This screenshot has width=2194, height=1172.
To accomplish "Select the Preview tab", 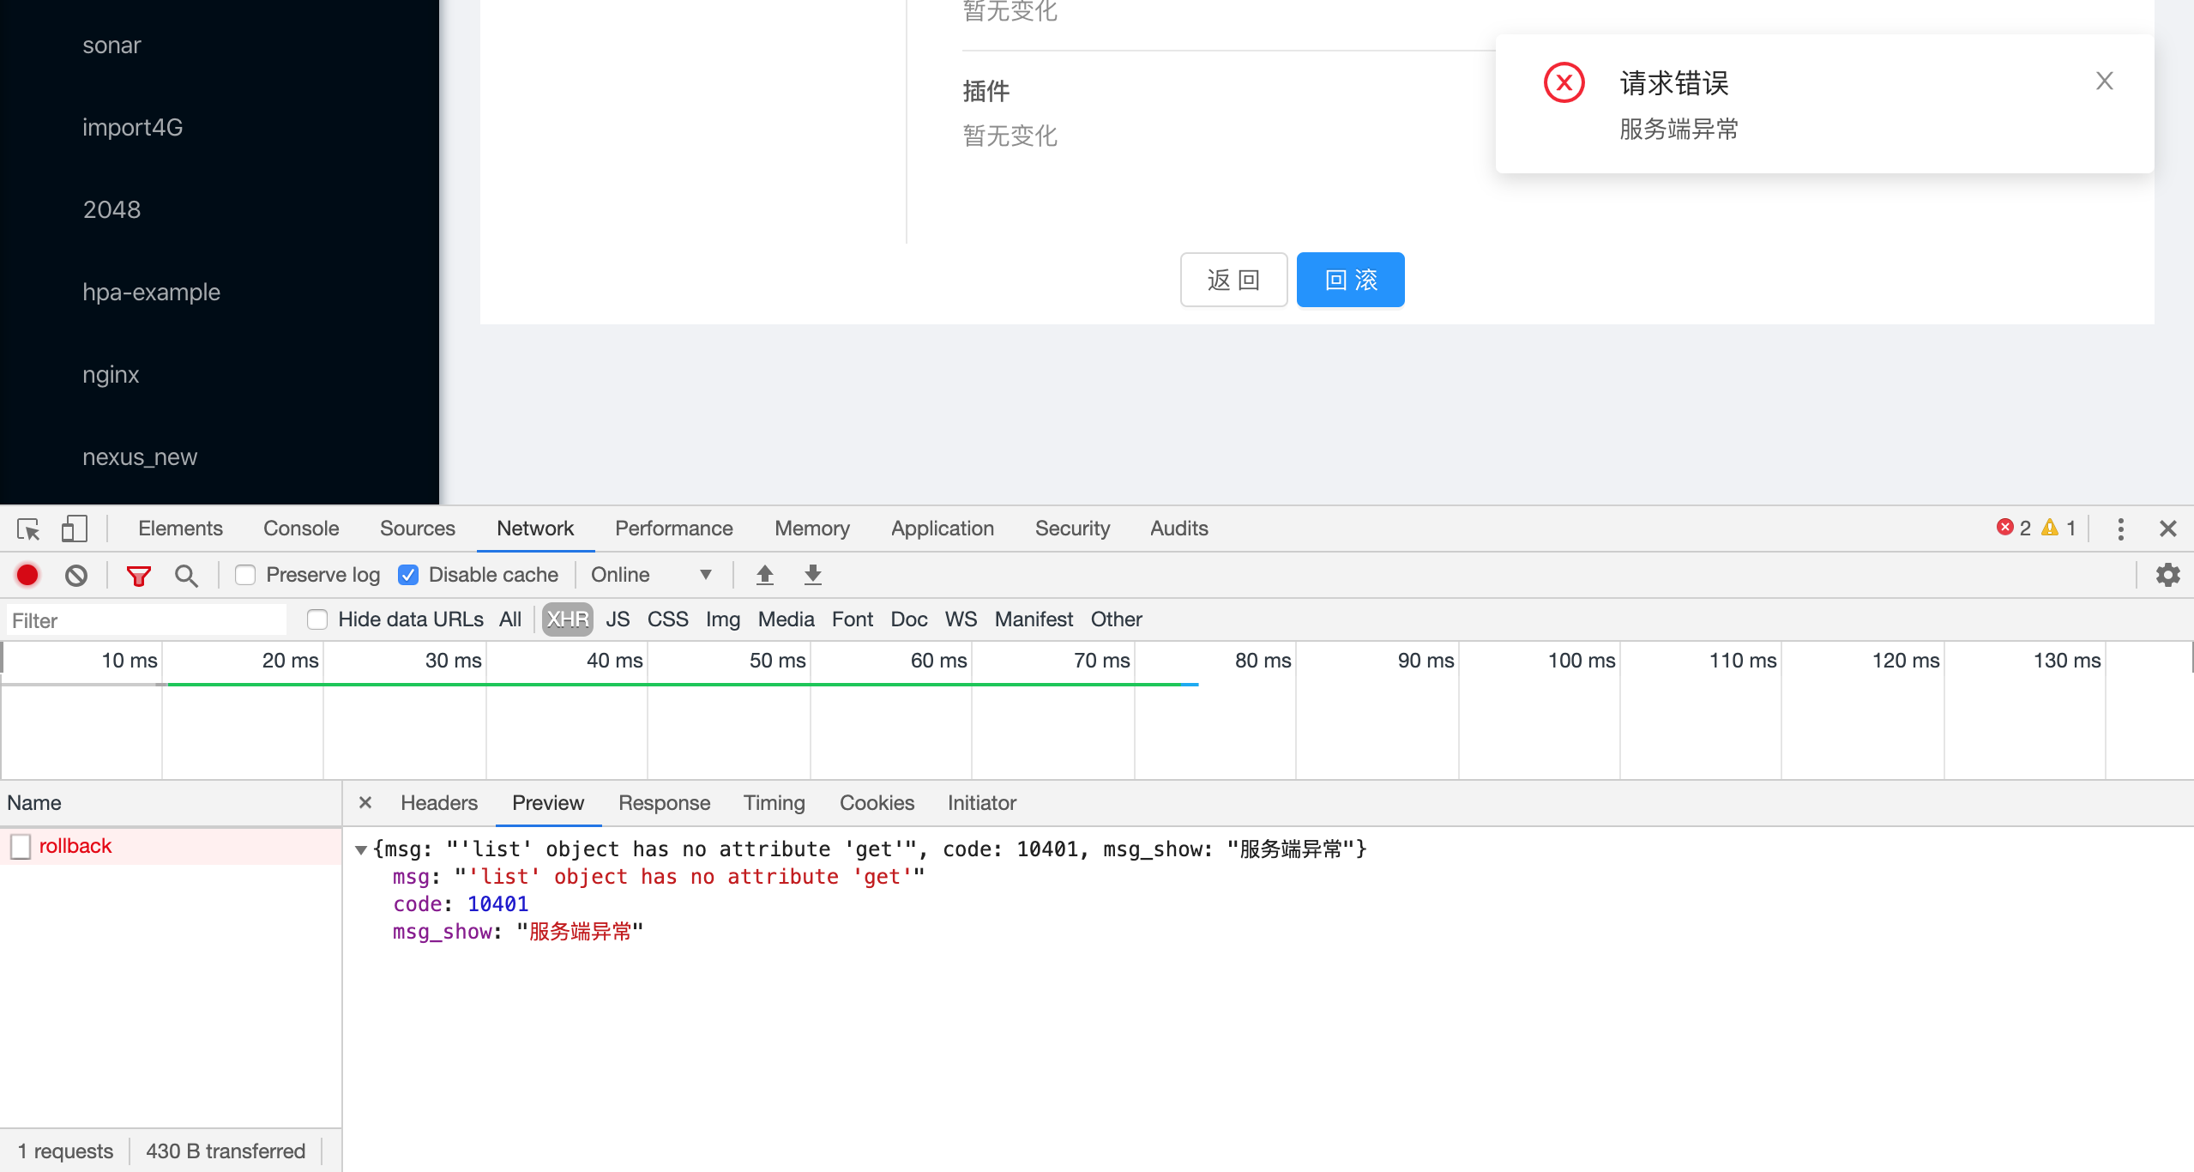I will 548,803.
